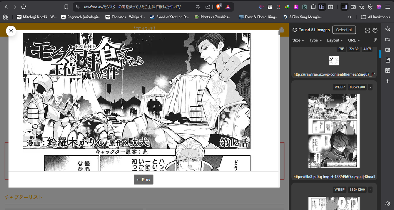Click the チャプターリスト heading
This screenshot has height=210, width=394.
23,197
